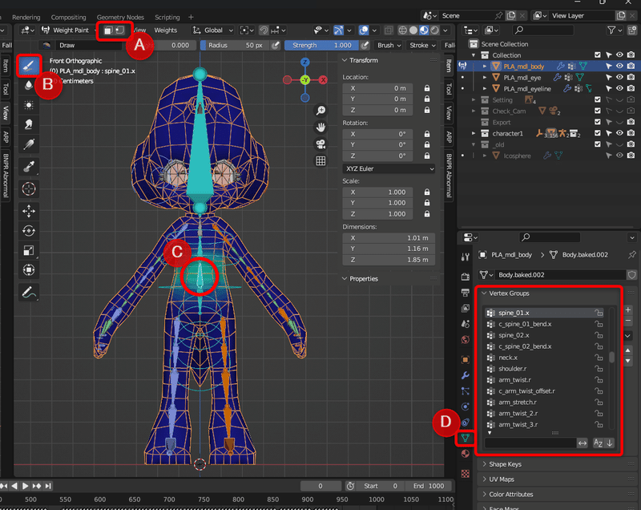Click the Z axis of navigation gizmo

click(x=305, y=63)
